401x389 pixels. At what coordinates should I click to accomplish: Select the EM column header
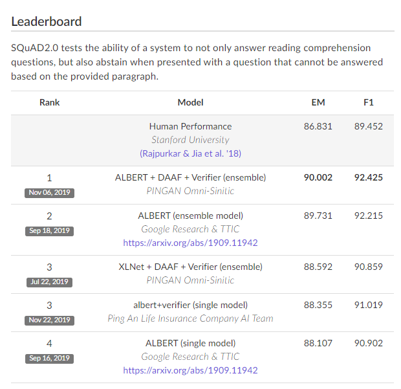coord(318,103)
